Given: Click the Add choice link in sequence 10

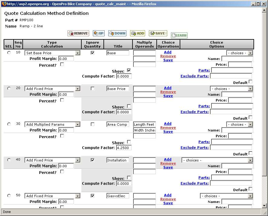Looking at the screenshot, I should click(x=168, y=52).
